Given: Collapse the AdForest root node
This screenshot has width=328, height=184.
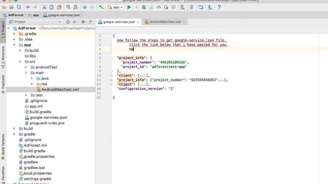Looking at the screenshot, I should (x=9, y=28).
